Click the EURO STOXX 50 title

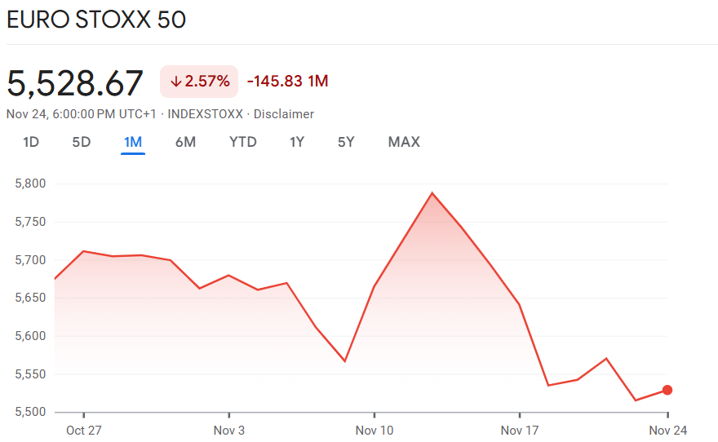pyautogui.click(x=96, y=20)
